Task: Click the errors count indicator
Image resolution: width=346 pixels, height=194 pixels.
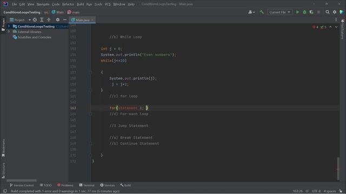Action: [x=315, y=27]
